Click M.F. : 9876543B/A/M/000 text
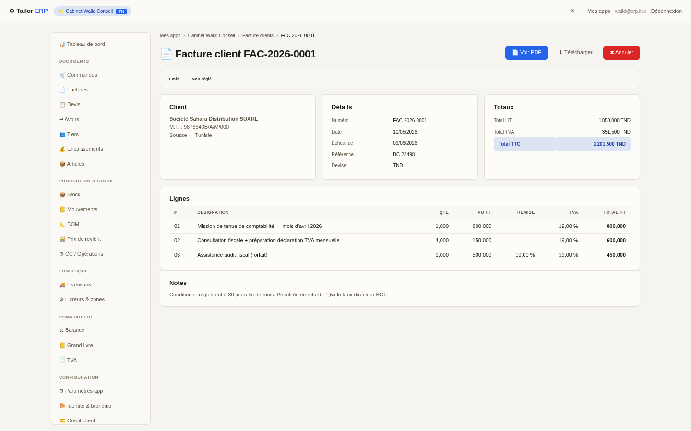The height and width of the screenshot is (431, 691). pyautogui.click(x=199, y=127)
